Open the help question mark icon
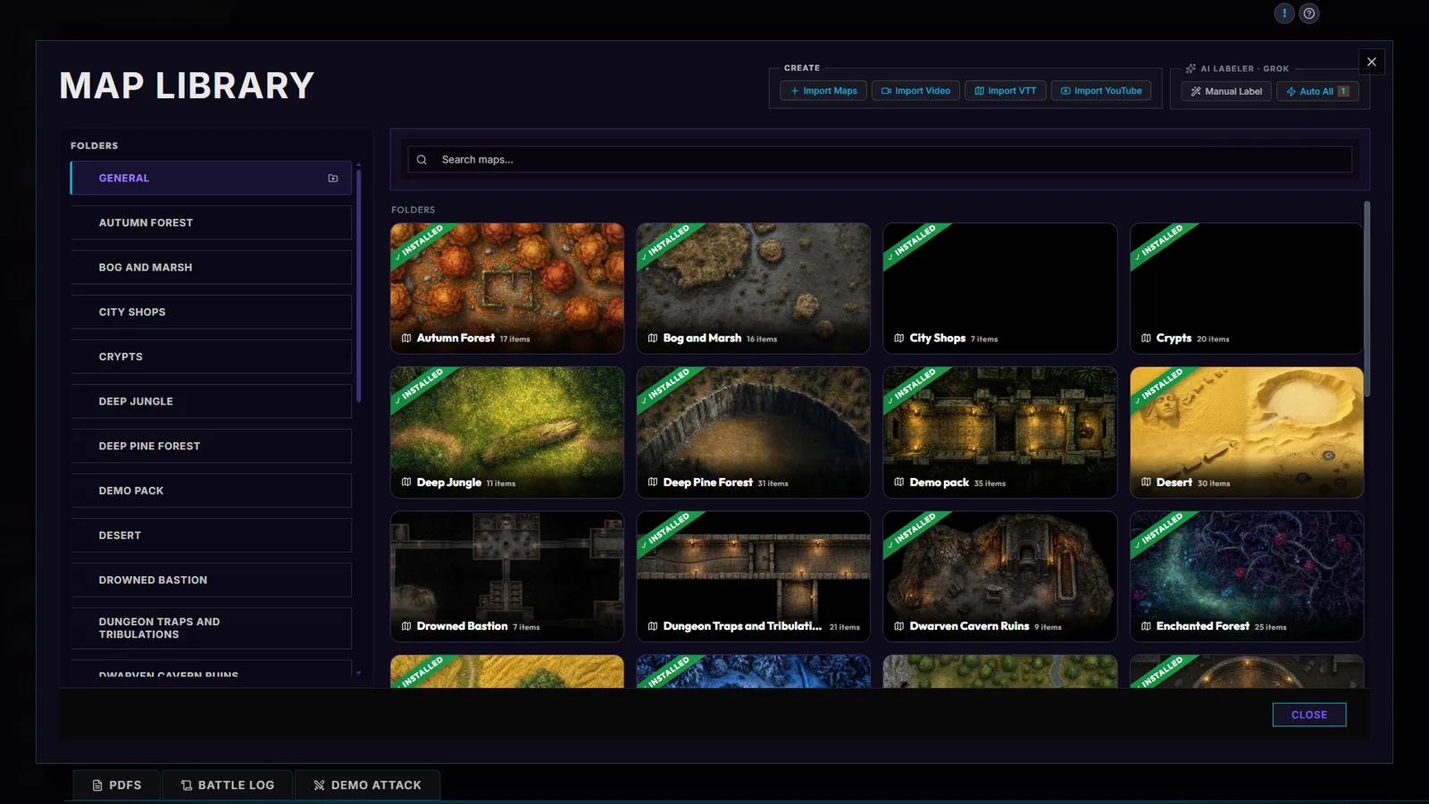 pyautogui.click(x=1308, y=13)
